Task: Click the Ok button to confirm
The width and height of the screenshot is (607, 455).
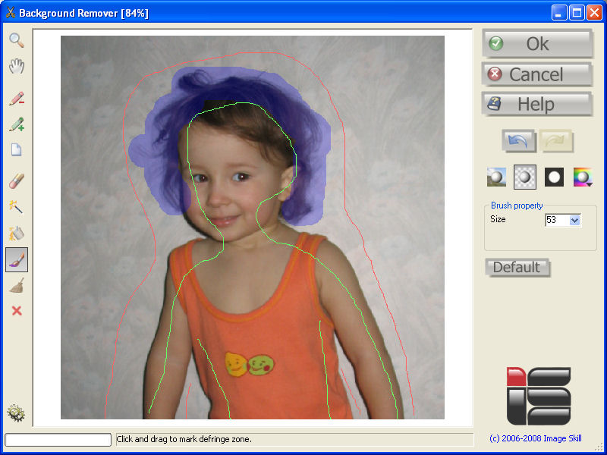Action: pos(537,44)
